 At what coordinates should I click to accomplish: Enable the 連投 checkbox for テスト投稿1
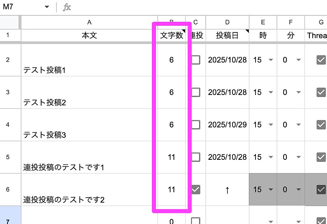[x=195, y=60]
